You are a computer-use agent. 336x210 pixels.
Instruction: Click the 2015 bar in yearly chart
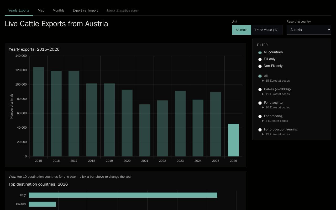(38, 112)
